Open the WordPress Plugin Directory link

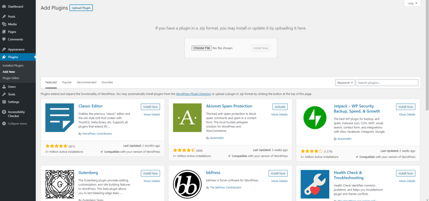click(194, 94)
